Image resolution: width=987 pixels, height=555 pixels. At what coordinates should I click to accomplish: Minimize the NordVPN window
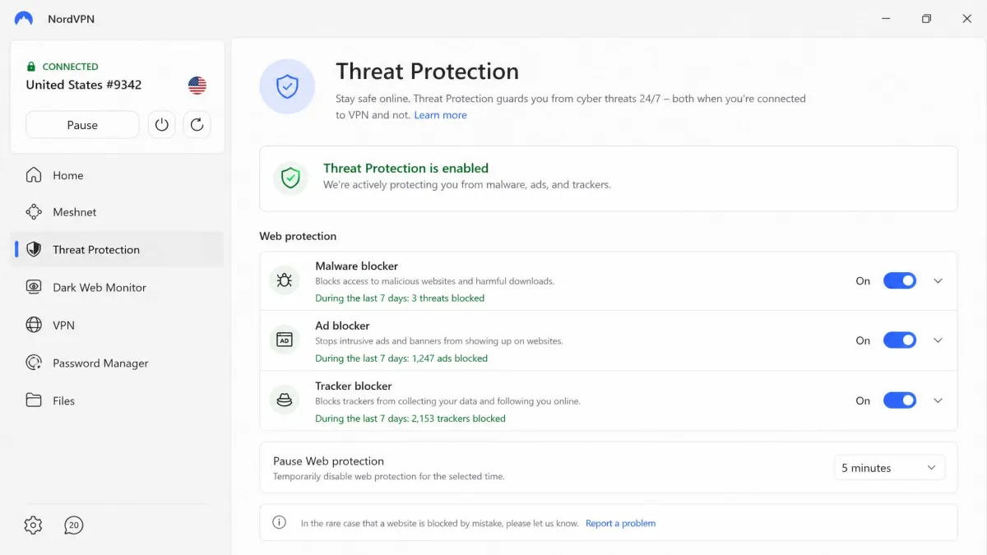click(886, 18)
